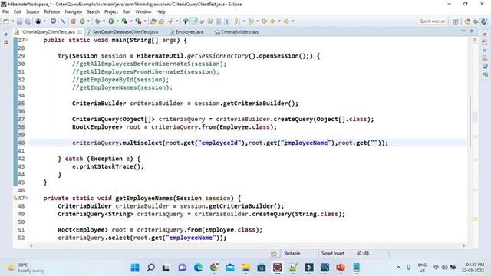
Task: Open PowerPoint from the taskbar
Action: (x=341, y=268)
